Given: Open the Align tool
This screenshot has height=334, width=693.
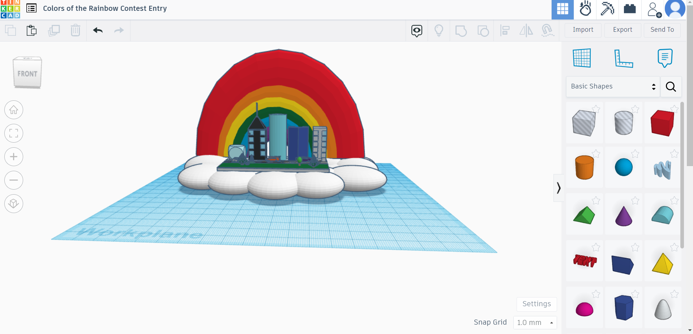Looking at the screenshot, I should [x=505, y=31].
